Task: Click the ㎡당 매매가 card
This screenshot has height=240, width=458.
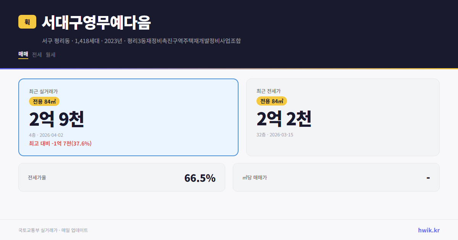Action: (x=336, y=177)
